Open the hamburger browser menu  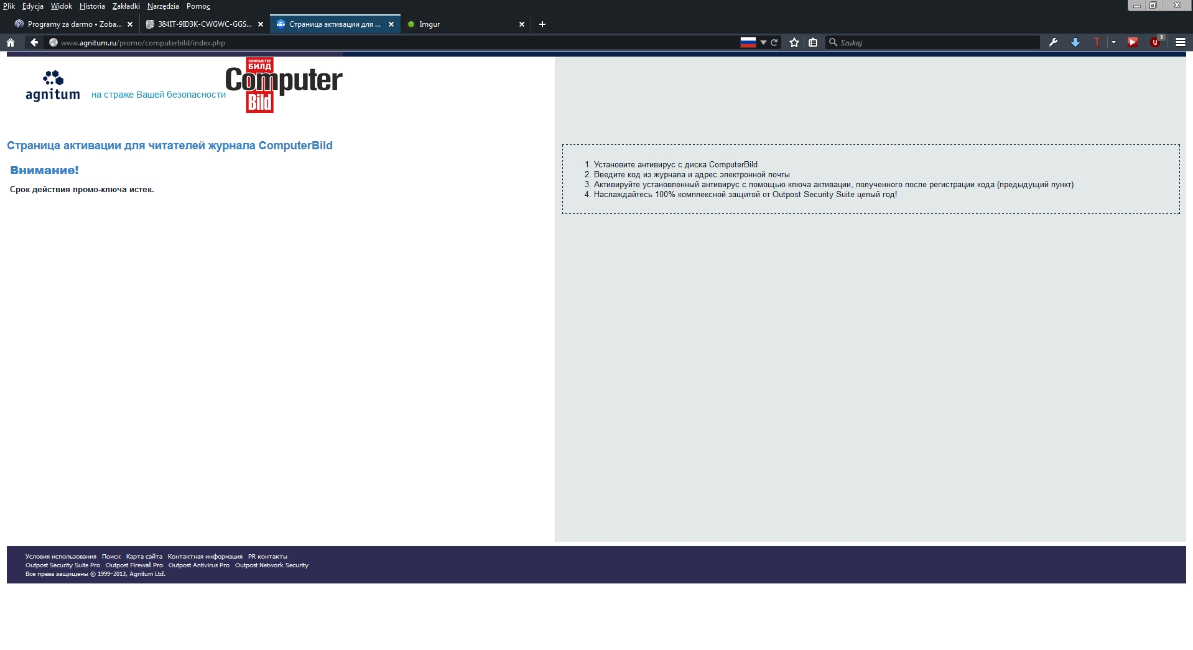pyautogui.click(x=1180, y=42)
